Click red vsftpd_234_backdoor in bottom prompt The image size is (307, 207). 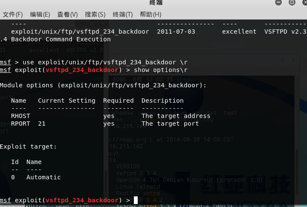coord(82,200)
